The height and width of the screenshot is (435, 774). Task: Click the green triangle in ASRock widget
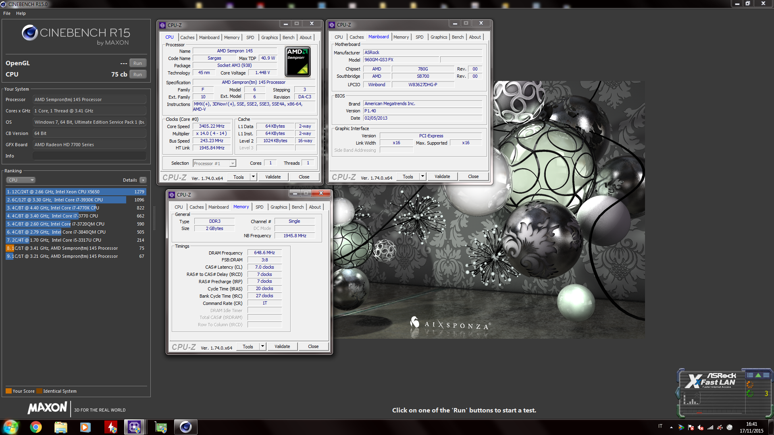pyautogui.click(x=758, y=375)
